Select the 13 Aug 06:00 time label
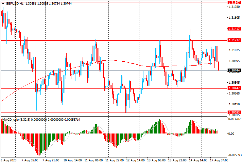This screenshot has width=242, height=164. pyautogui.click(x=156, y=160)
